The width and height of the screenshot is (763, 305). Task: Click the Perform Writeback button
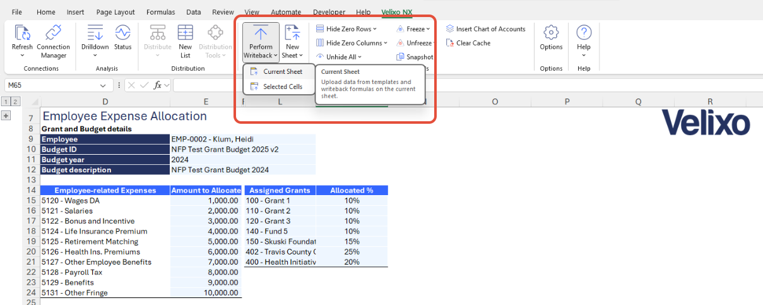[261, 42]
